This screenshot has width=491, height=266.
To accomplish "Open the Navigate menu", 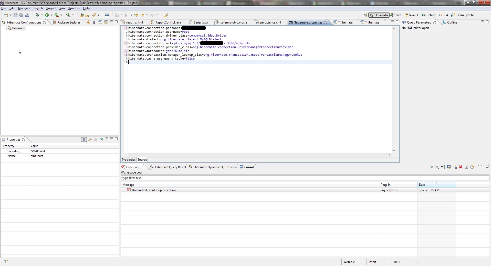I will (24, 8).
